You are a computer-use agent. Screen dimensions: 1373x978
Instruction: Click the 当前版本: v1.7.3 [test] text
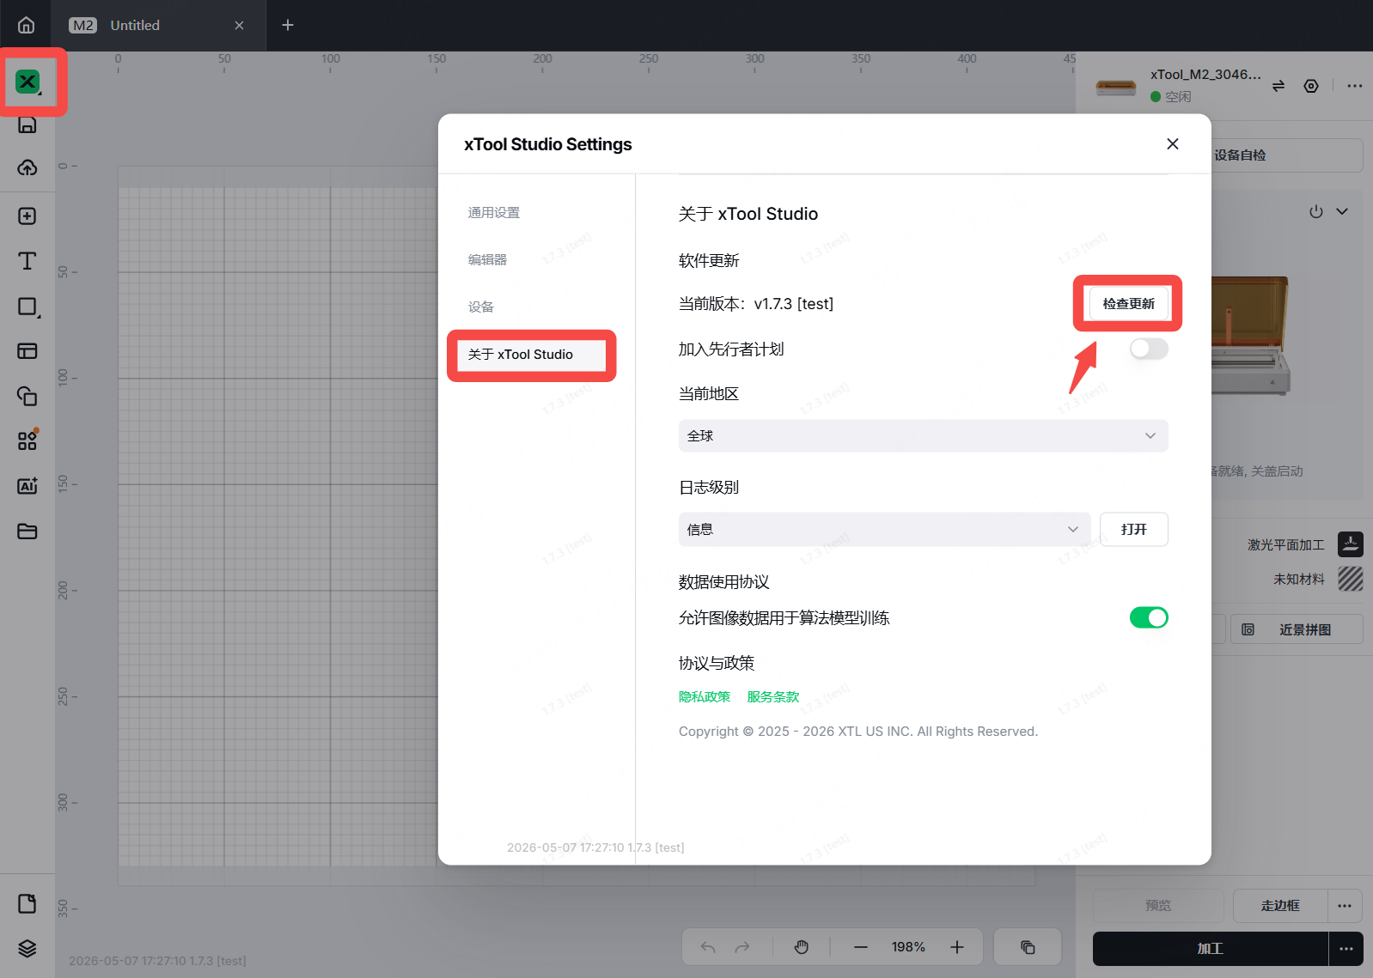pos(756,304)
